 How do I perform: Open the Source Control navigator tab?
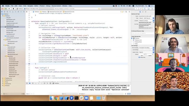pyautogui.click(x=4, y=12)
